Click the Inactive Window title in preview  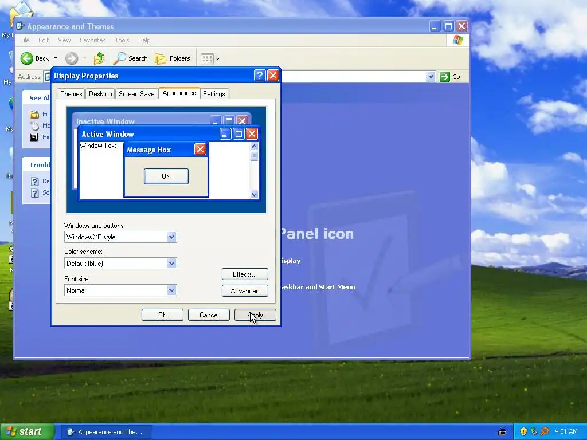[105, 121]
